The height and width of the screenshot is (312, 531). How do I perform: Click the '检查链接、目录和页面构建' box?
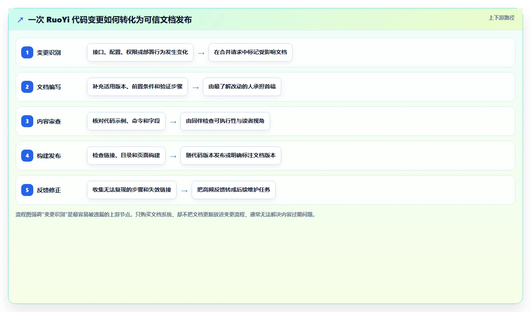point(126,156)
